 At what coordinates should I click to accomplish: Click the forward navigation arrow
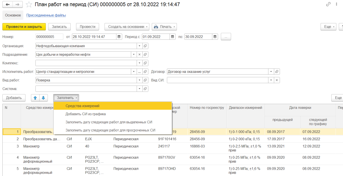tap(17, 5)
